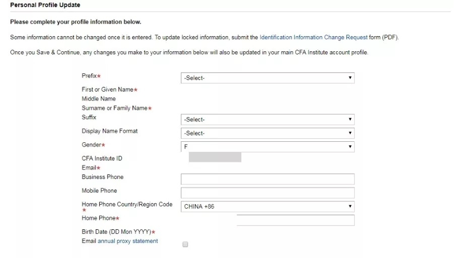Expand the Suffix select list
Screen dimensions: 454x258
tap(267, 119)
